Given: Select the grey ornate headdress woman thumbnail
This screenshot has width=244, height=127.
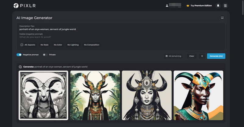Looking at the screenshot, I should tap(147, 95).
